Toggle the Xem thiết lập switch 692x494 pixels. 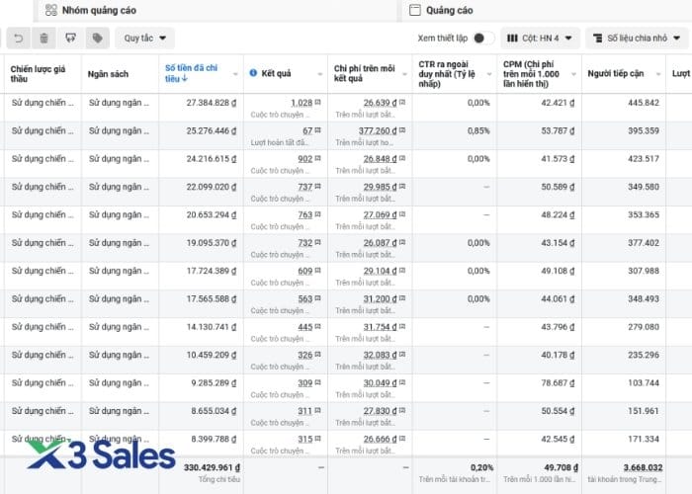tap(482, 39)
